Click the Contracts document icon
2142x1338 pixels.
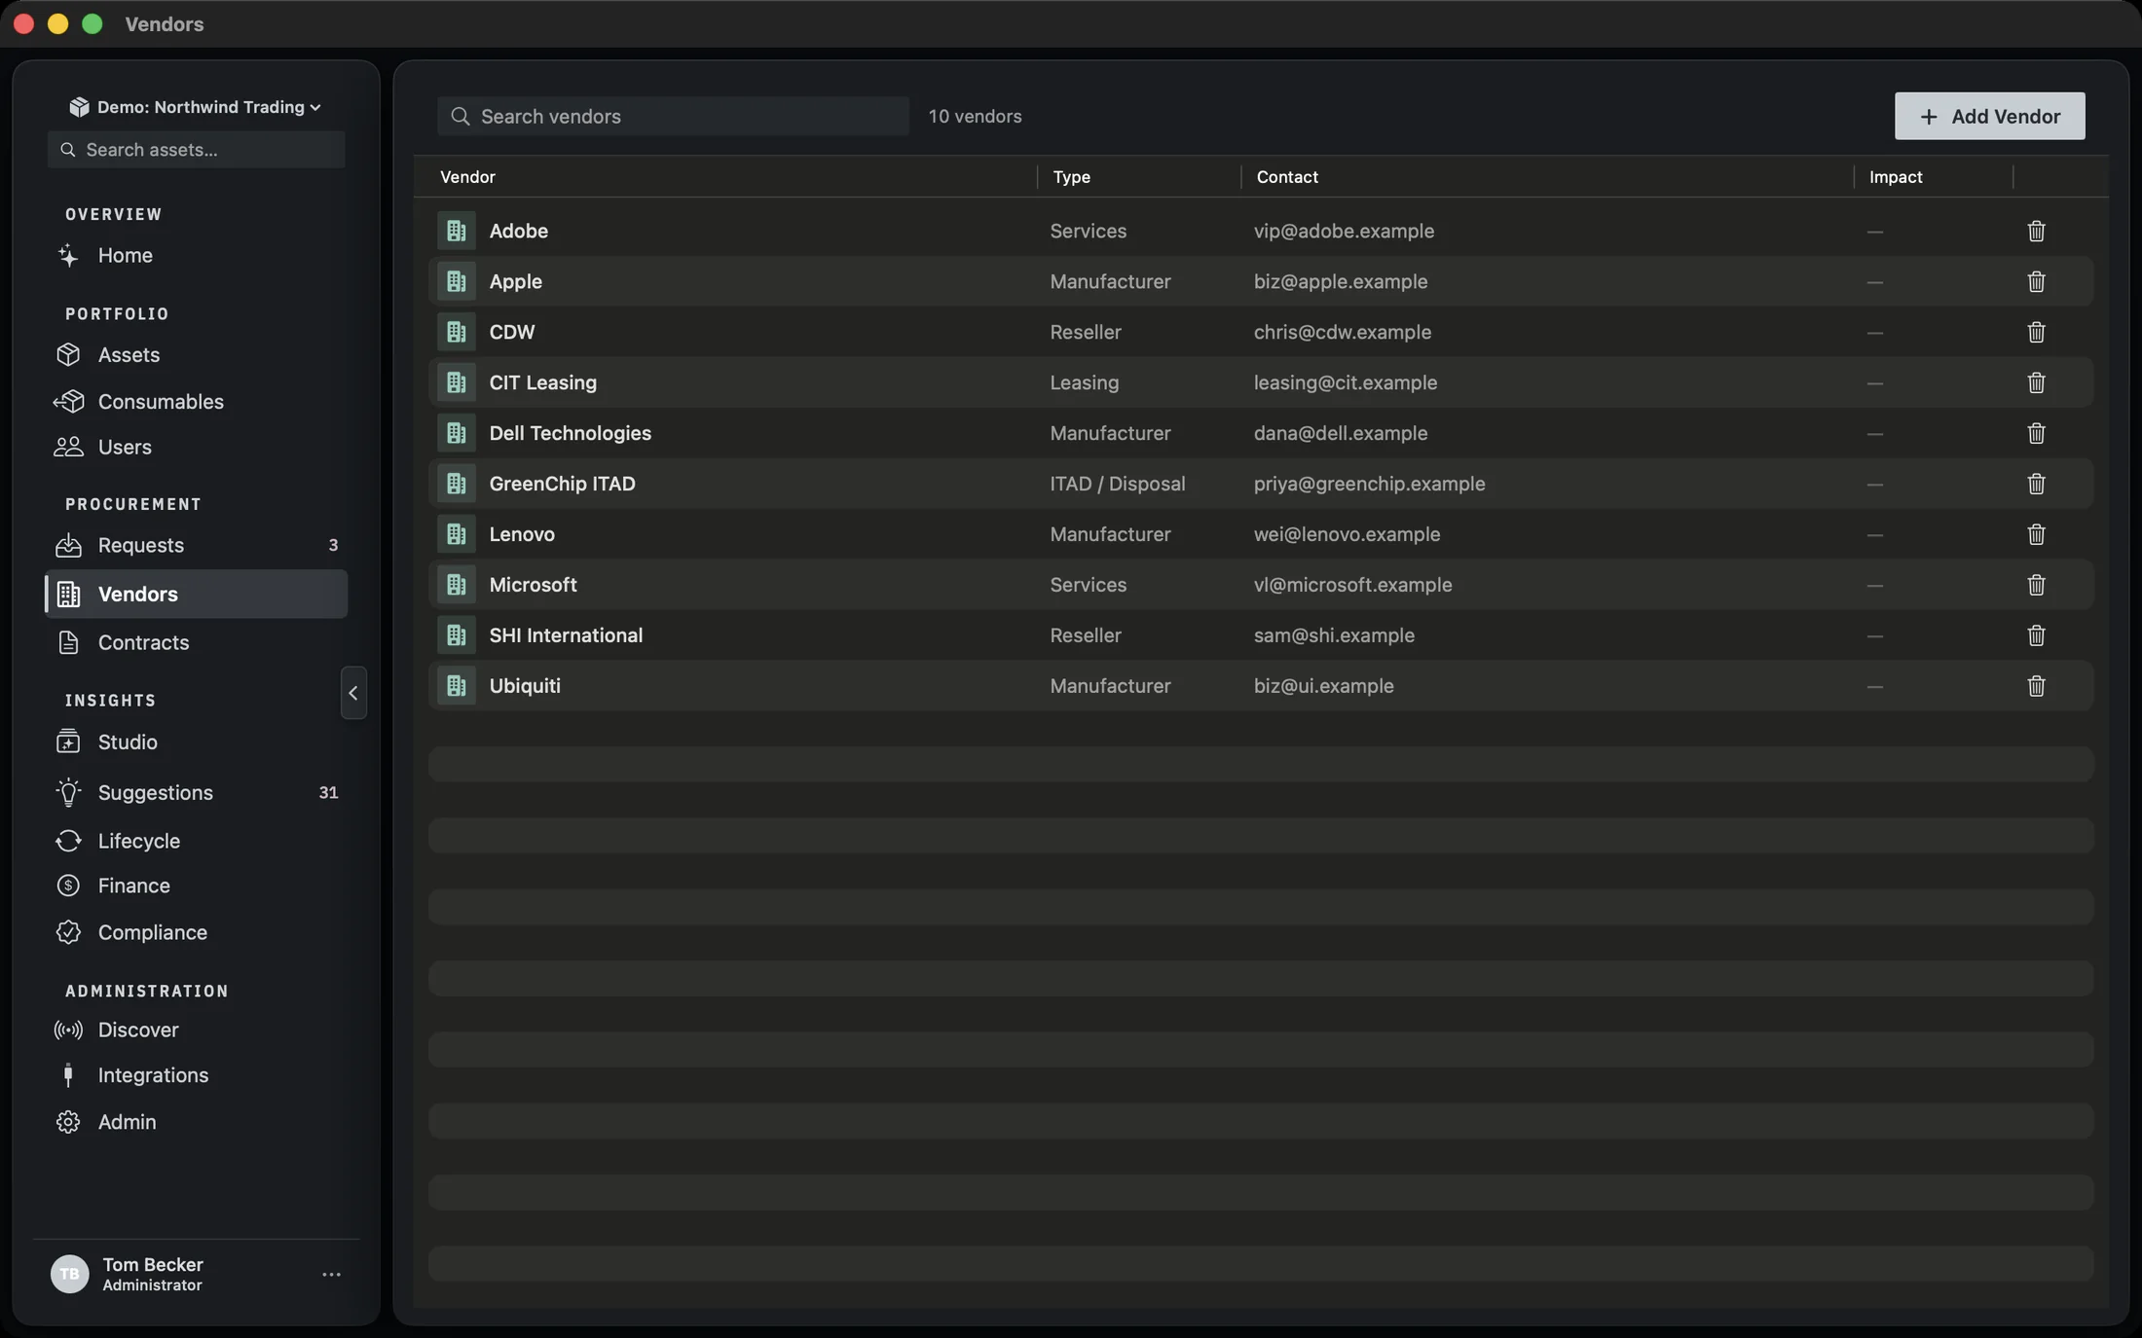pyautogui.click(x=68, y=643)
